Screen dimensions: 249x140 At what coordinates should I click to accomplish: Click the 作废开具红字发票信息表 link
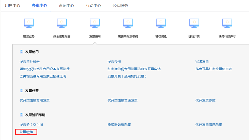213,69
